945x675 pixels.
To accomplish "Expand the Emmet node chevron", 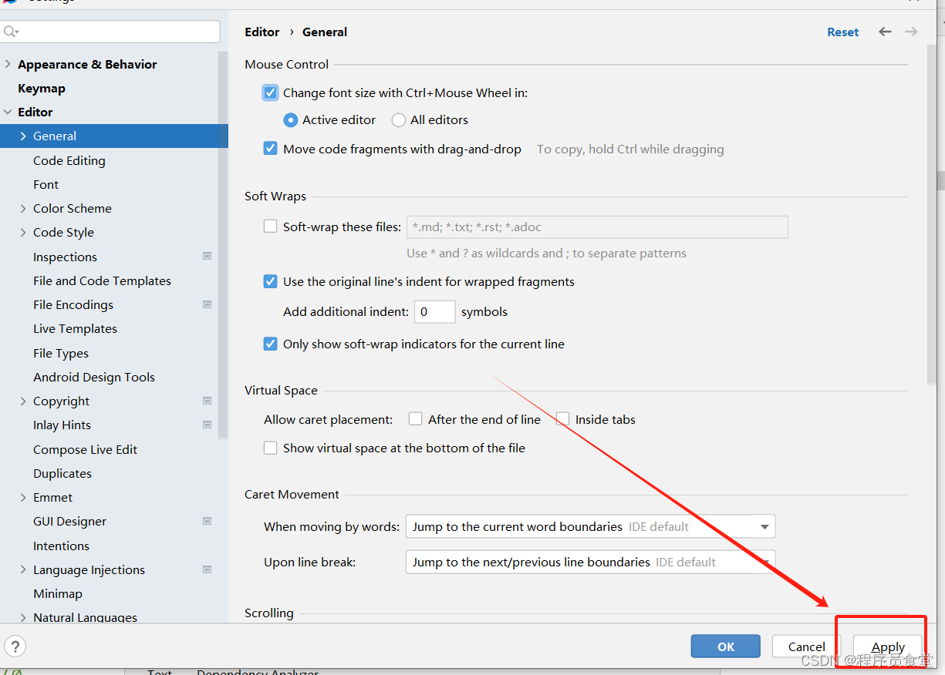I will pyautogui.click(x=23, y=497).
